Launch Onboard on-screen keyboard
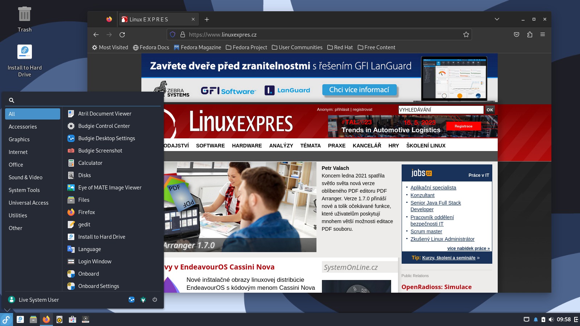 click(x=112, y=274)
